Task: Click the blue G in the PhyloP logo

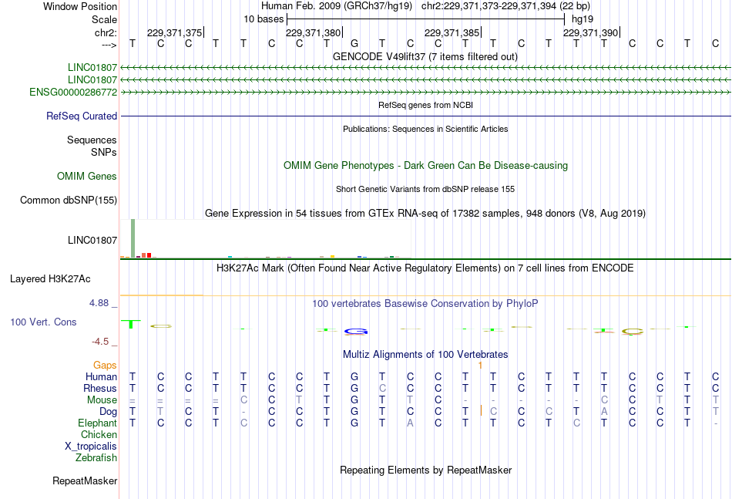Action: pos(356,332)
